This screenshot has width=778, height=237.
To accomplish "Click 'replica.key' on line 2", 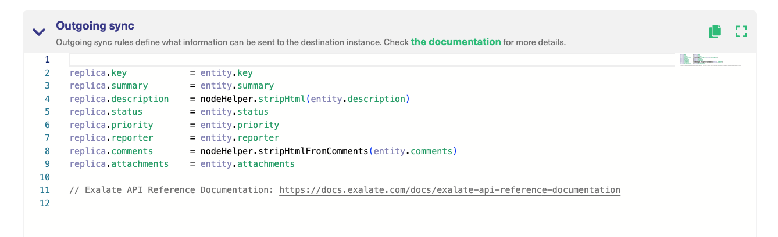I will 98,73.
